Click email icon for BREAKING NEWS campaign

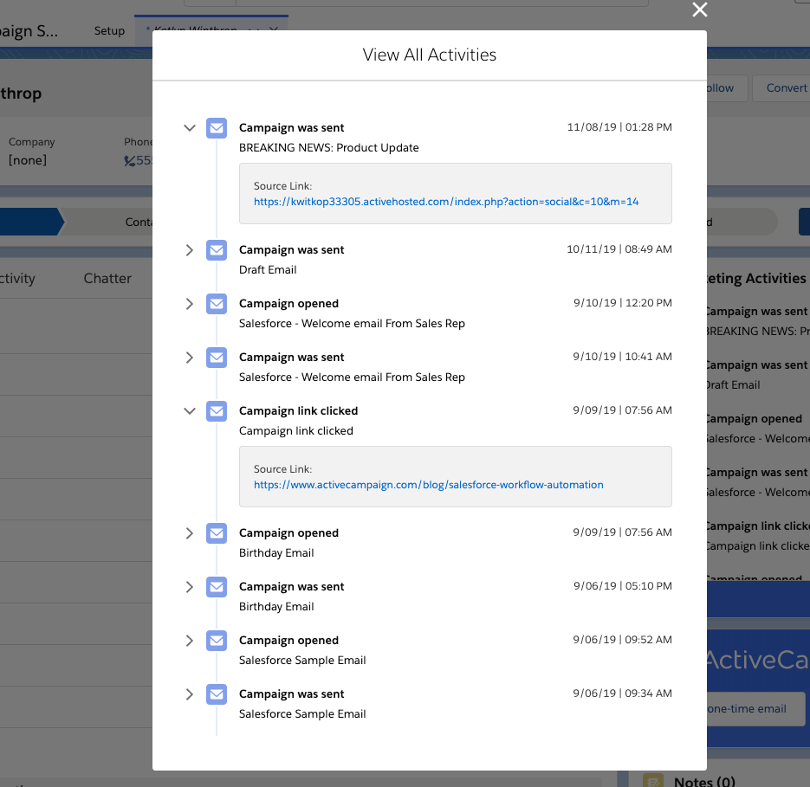click(217, 128)
